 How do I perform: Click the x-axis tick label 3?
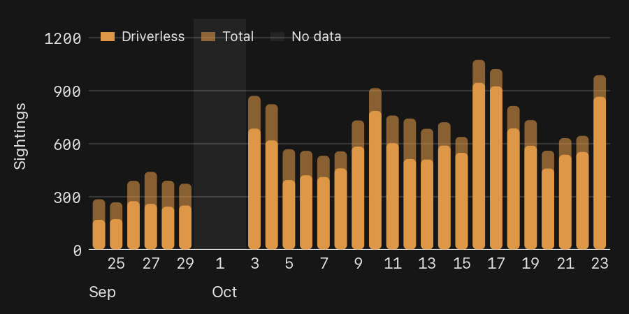click(x=254, y=264)
